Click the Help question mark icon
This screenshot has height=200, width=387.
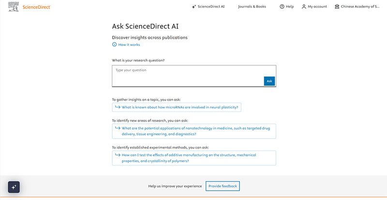pyautogui.click(x=282, y=7)
